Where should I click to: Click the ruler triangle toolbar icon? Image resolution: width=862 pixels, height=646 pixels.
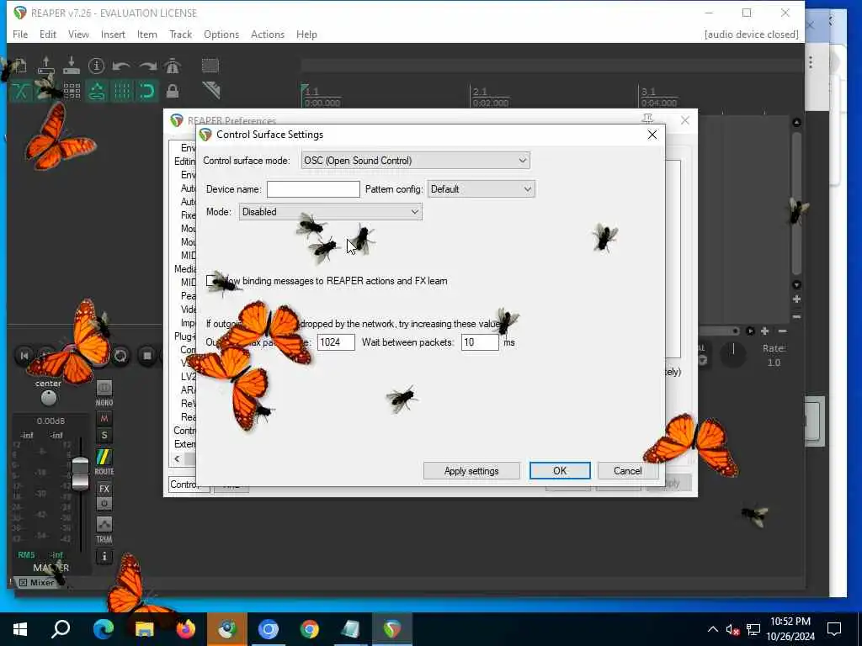tap(210, 89)
